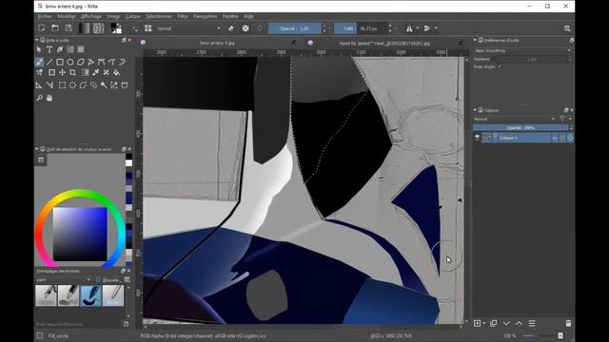Click the Open file toolbar icon
The width and height of the screenshot is (609, 342).
pos(55,28)
